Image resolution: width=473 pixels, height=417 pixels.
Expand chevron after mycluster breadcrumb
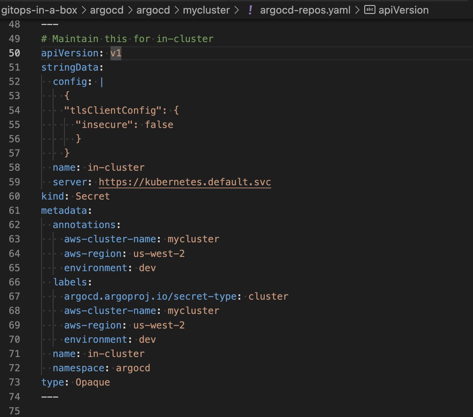click(x=236, y=10)
